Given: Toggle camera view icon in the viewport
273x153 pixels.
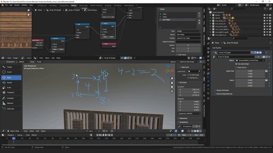Looking at the screenshot, I should pos(172,87).
